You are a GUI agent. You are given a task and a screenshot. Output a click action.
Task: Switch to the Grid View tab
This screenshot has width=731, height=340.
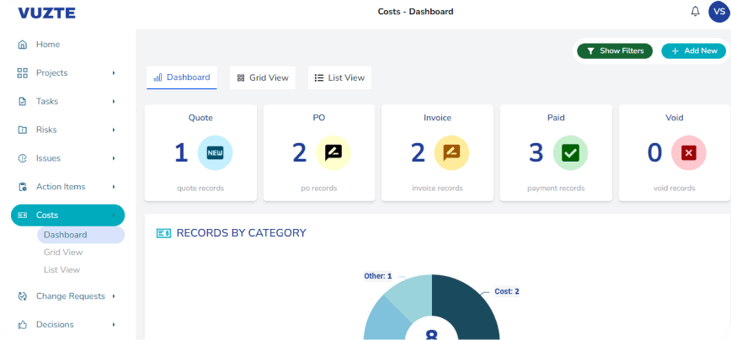(x=262, y=77)
